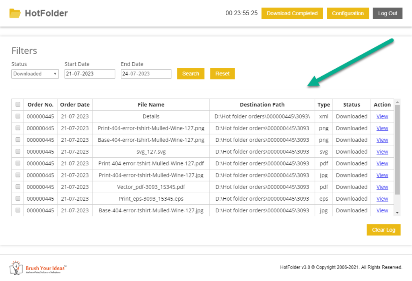Image resolution: width=412 pixels, height=281 pixels.
Task: Check the box for the Details file row
Action: 18,116
